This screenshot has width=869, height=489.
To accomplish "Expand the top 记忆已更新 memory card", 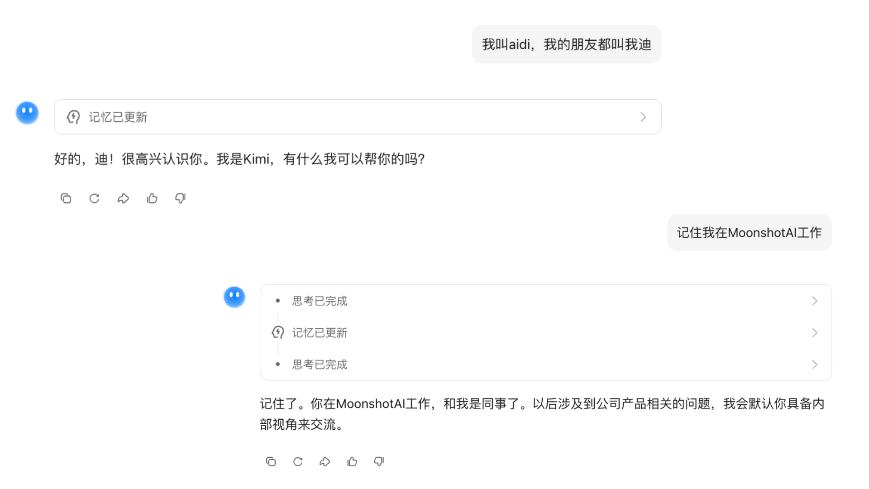I will point(643,117).
